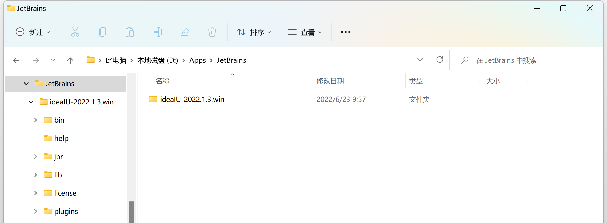
Task: Expand the license folder node
Action: point(35,193)
